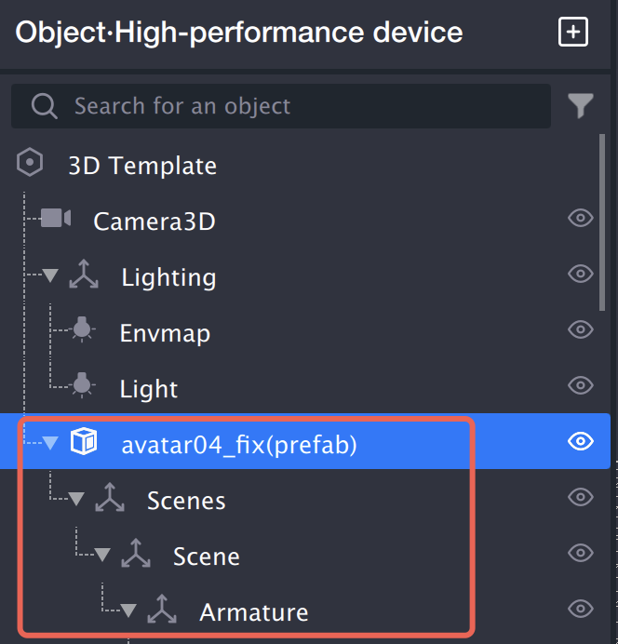618x644 pixels.
Task: Click the Armature node axis icon
Action: point(163,610)
